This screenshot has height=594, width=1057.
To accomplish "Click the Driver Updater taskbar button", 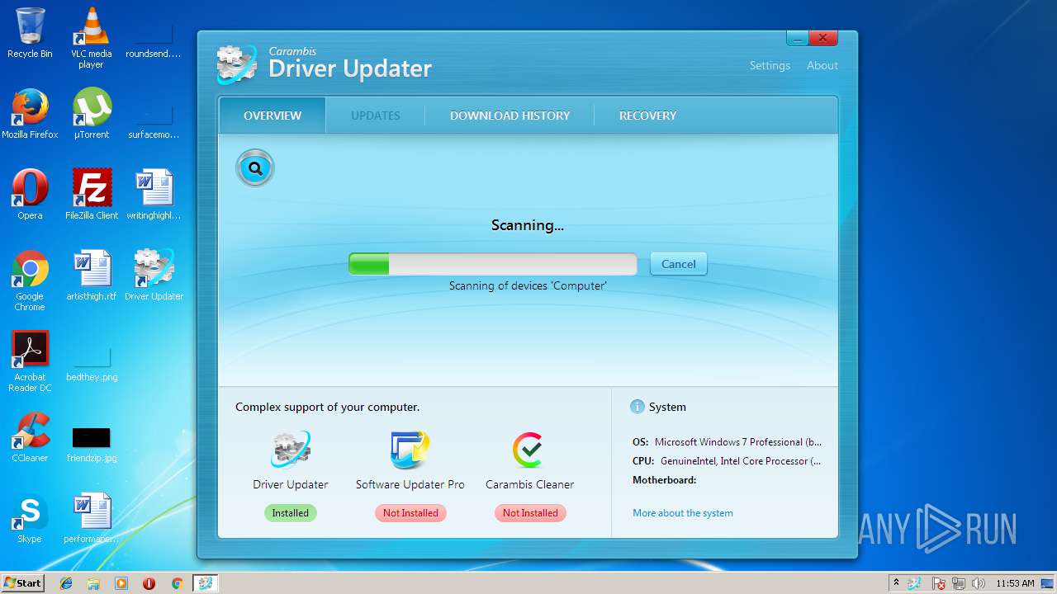I will pyautogui.click(x=205, y=583).
